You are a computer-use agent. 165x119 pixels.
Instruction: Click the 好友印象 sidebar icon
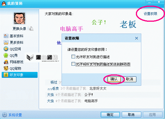click(6, 75)
